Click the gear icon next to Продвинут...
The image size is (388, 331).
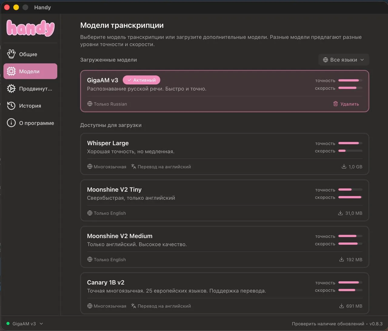tap(11, 89)
